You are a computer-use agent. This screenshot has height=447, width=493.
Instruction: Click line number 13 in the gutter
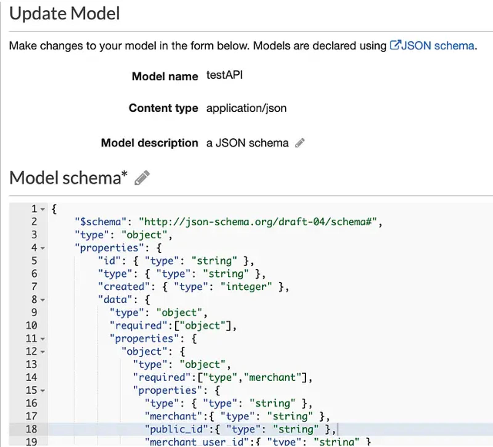pyautogui.click(x=31, y=364)
